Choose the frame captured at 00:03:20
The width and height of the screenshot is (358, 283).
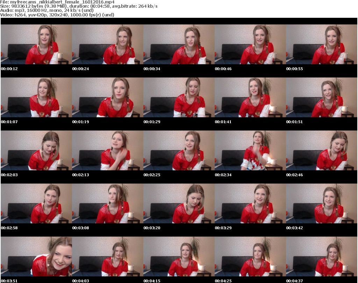coord(179,203)
